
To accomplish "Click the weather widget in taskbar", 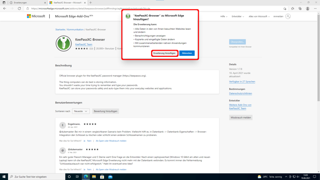I will tap(270, 177).
